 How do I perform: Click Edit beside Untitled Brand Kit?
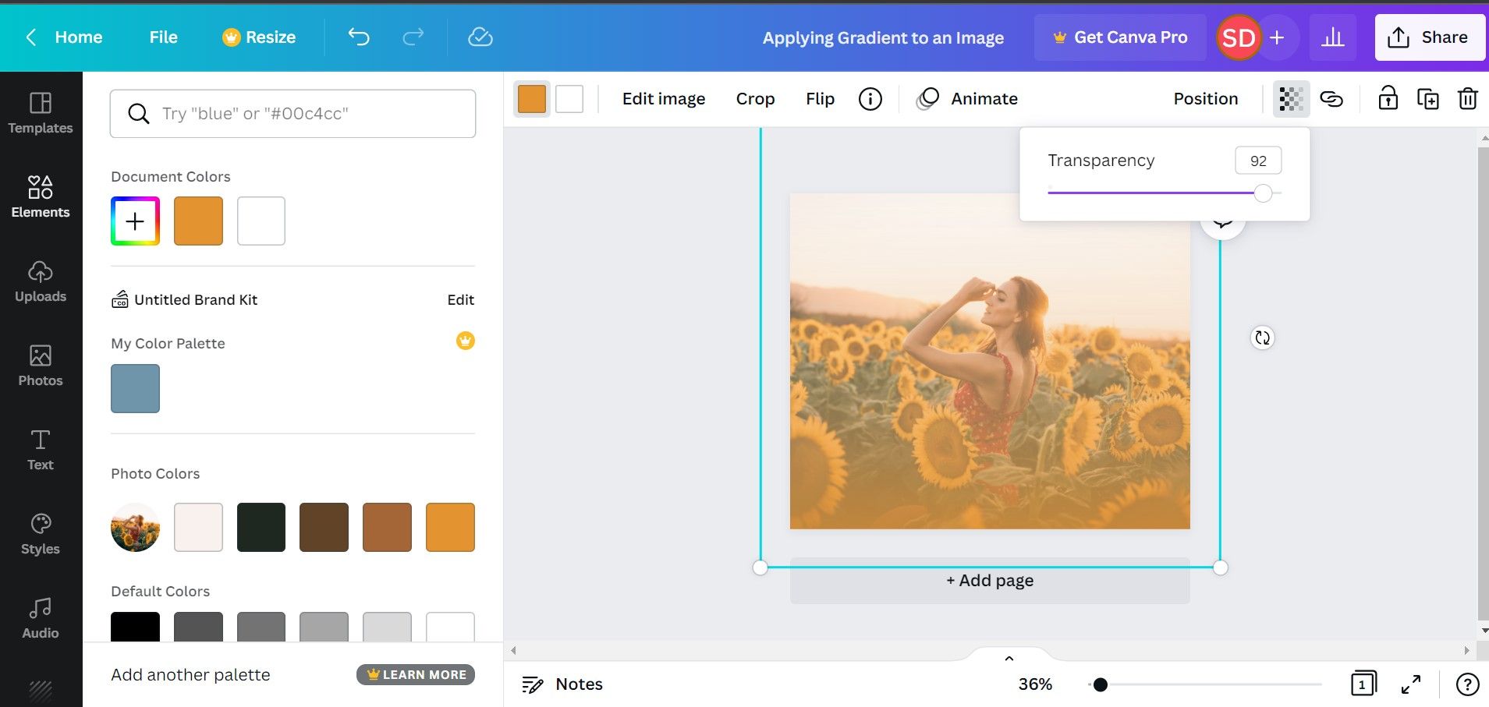point(461,299)
